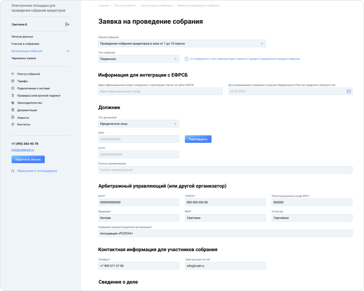Click the logout icon next to Светлана Б.
This screenshot has width=364, height=291.
pos(67,24)
